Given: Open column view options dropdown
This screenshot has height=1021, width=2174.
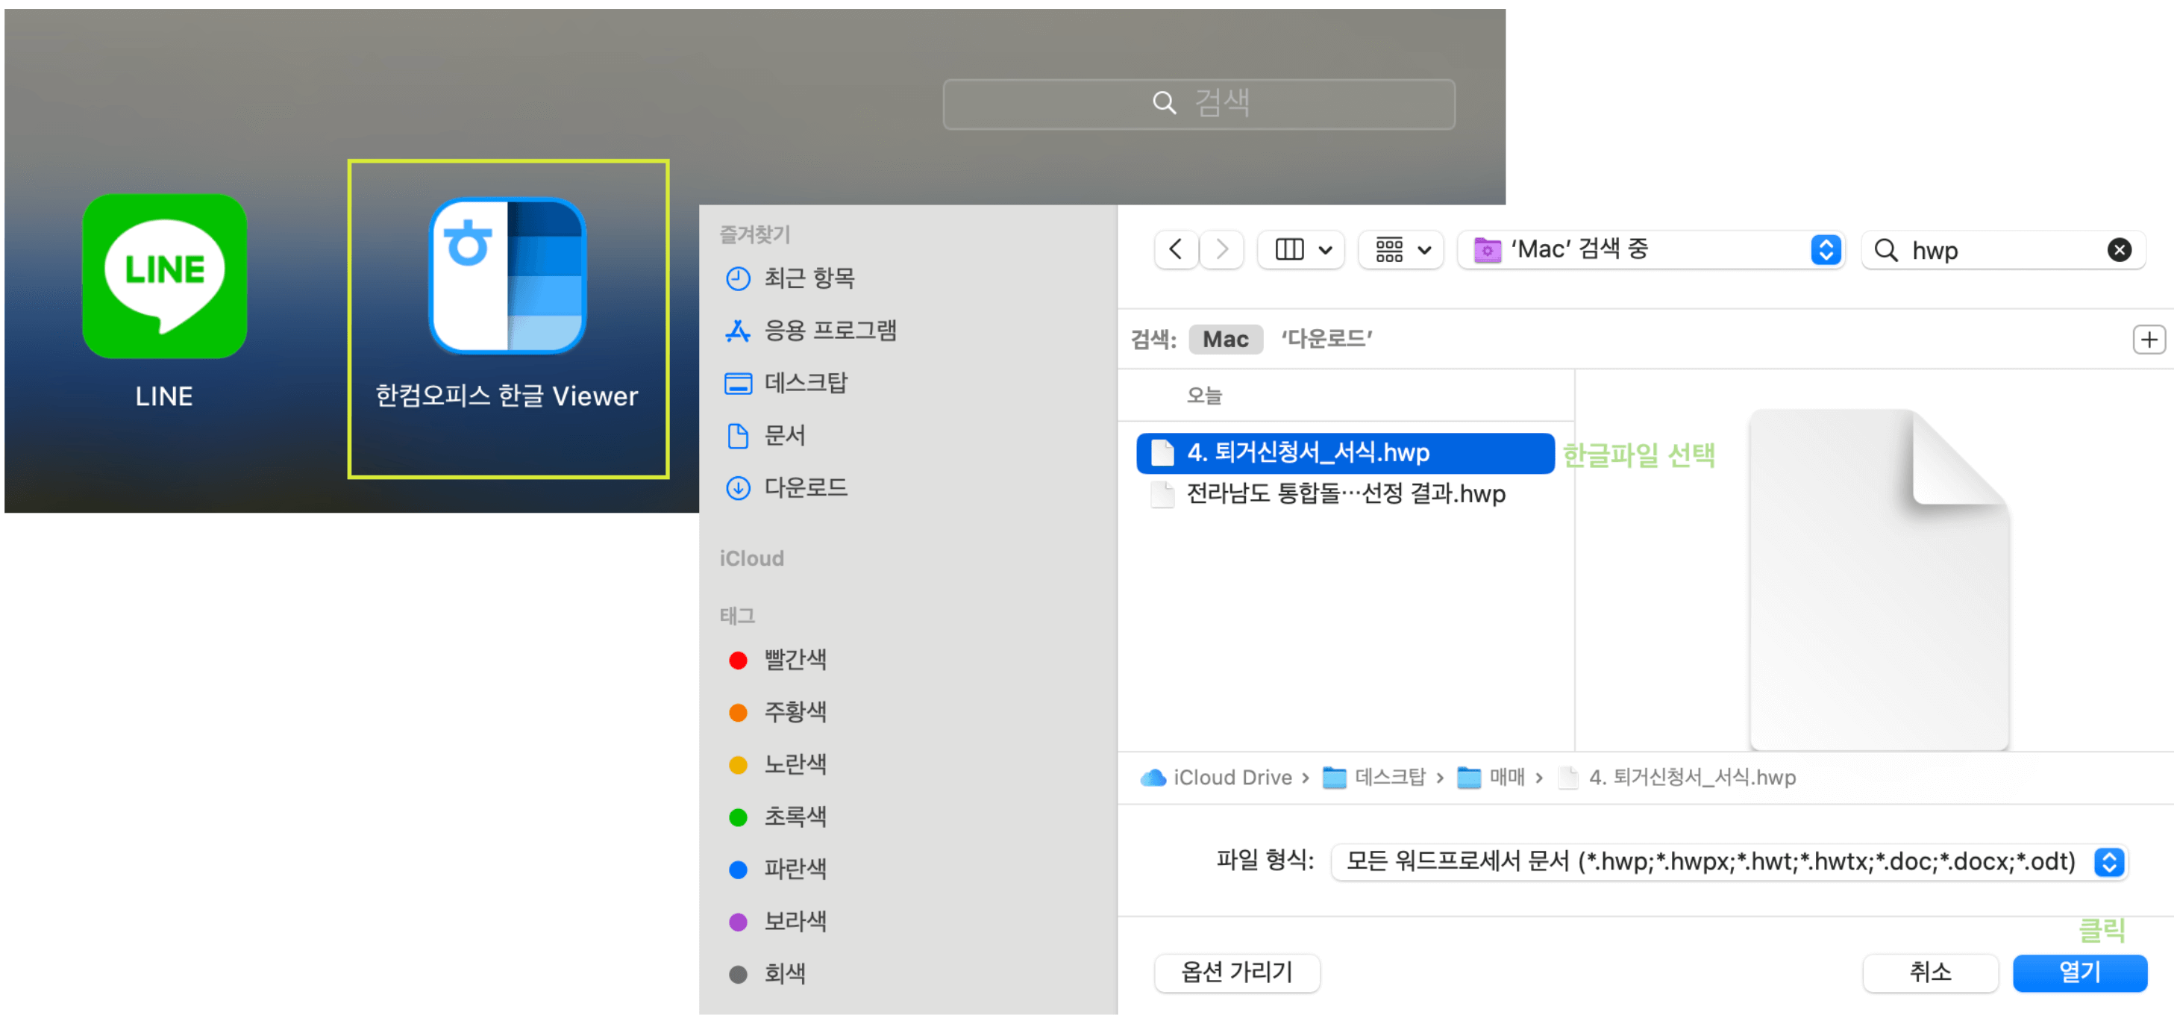Looking at the screenshot, I should (x=1301, y=250).
